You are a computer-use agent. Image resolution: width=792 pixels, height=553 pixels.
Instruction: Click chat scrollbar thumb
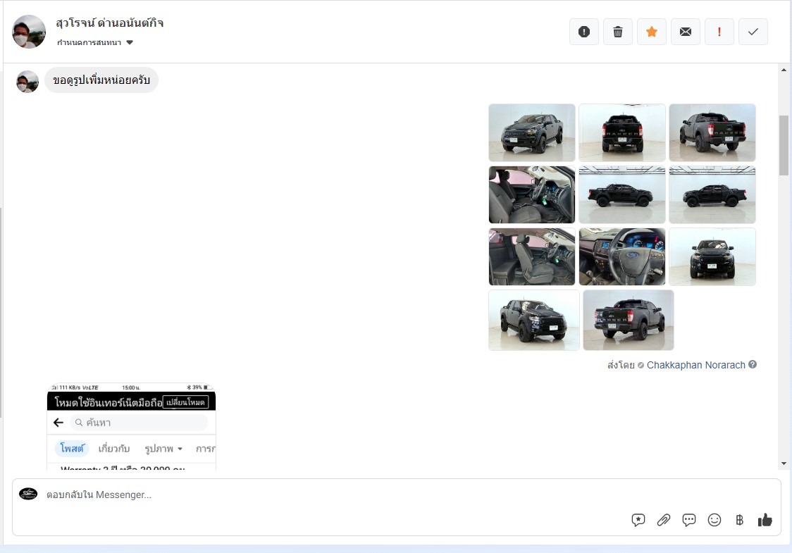tap(784, 145)
